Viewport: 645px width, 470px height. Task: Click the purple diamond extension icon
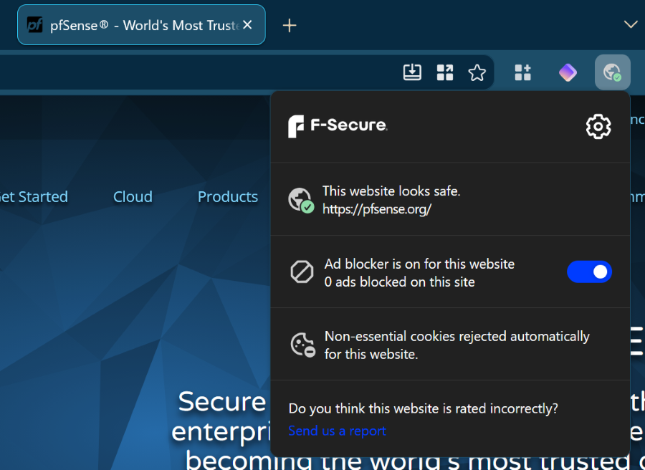tap(568, 72)
